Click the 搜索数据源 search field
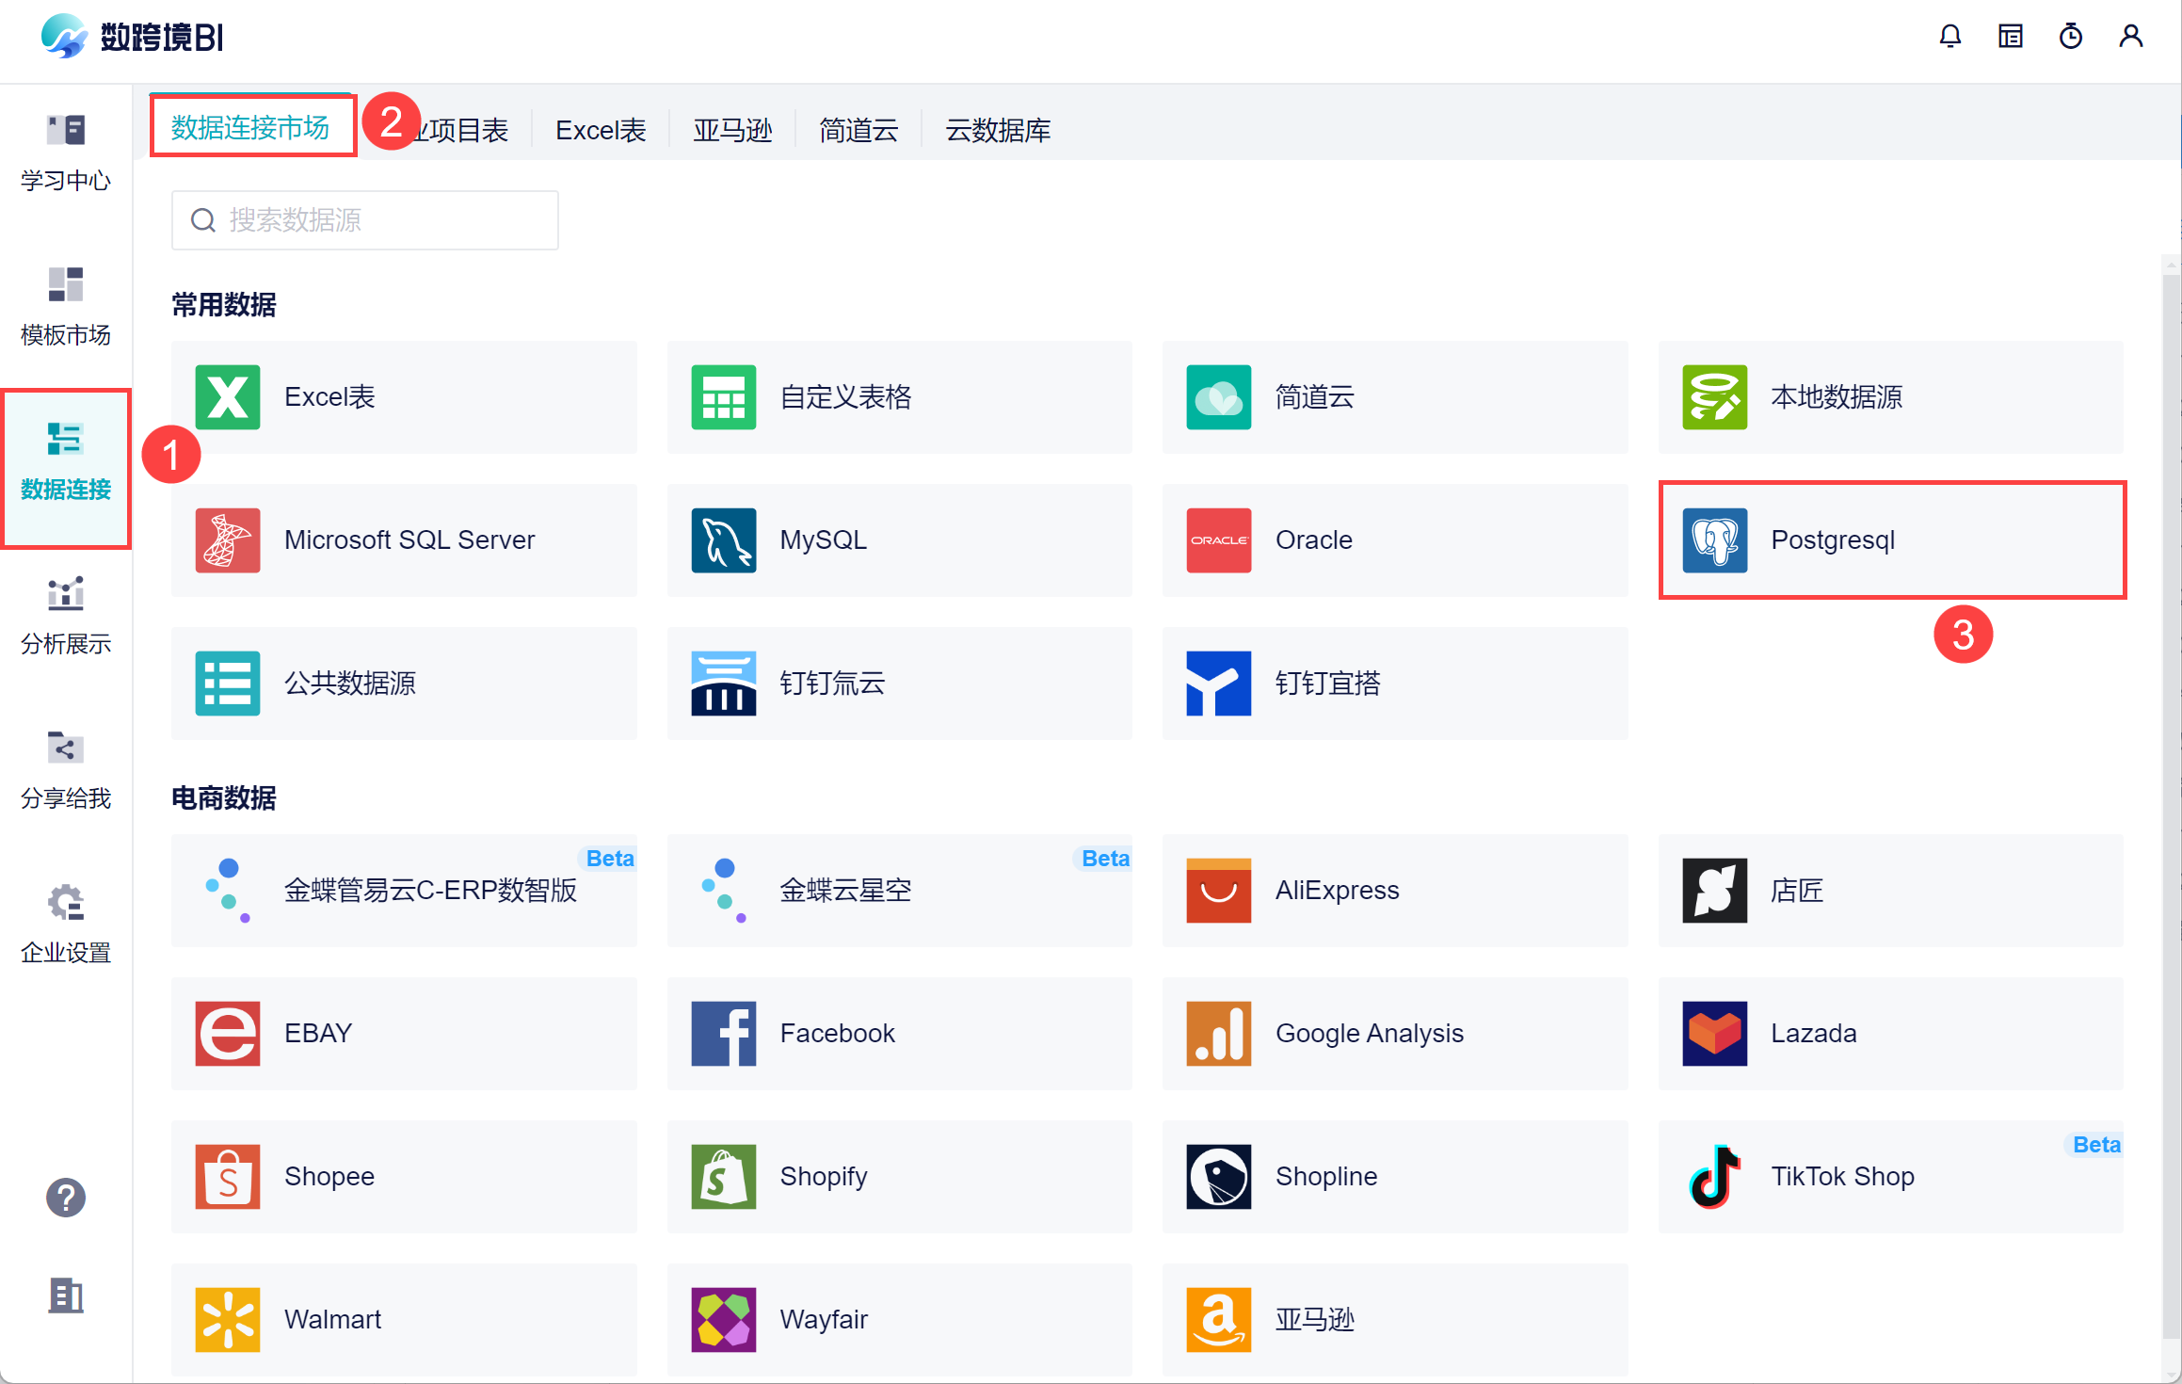The width and height of the screenshot is (2182, 1384). pos(365,220)
